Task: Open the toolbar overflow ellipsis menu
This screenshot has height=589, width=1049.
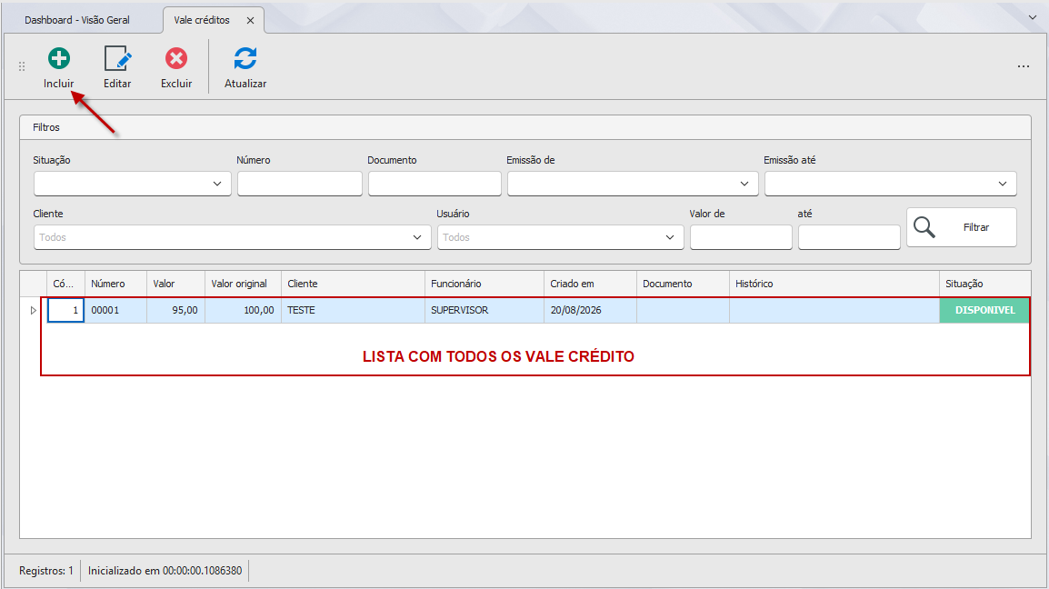Action: (x=1023, y=66)
